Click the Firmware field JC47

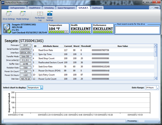tap(25, 45)
